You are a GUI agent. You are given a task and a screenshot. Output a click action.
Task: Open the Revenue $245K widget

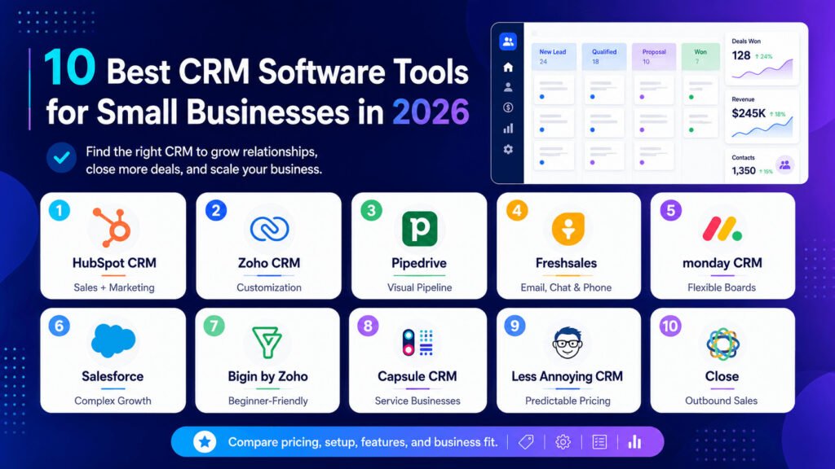tap(762, 117)
